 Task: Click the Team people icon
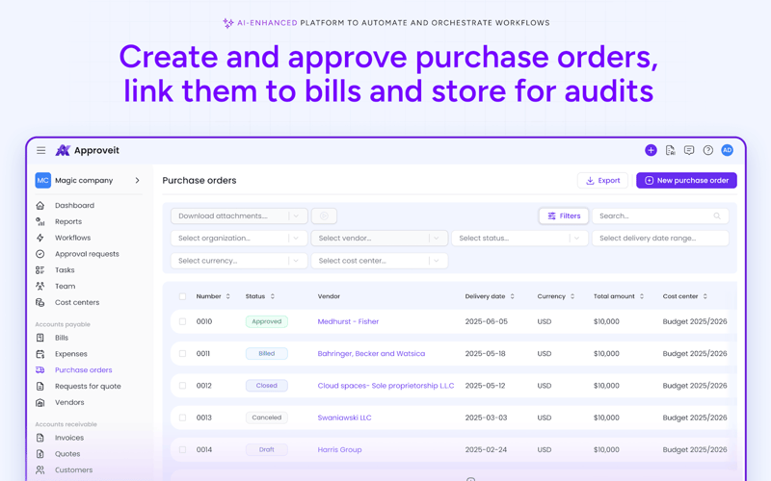pos(40,286)
